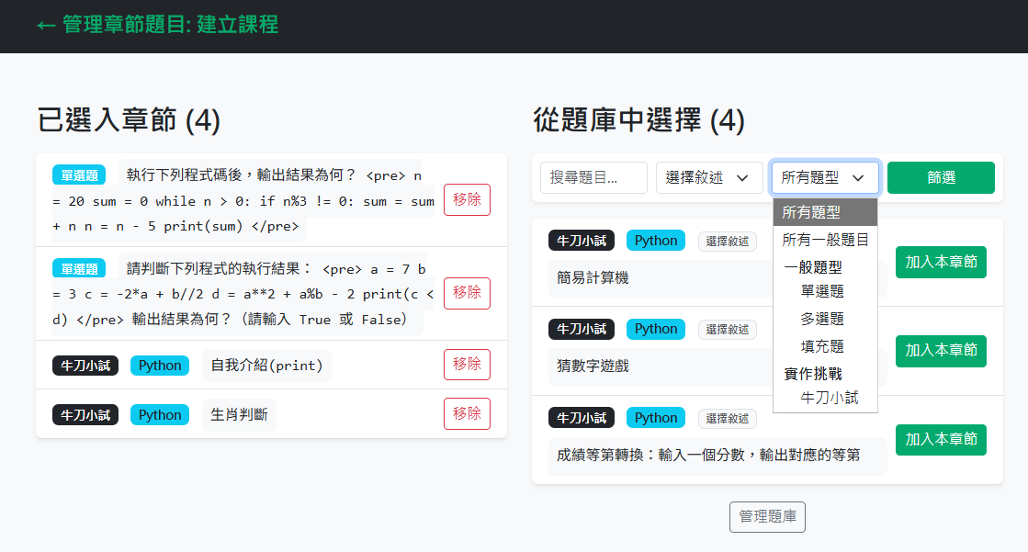Viewport: 1028px width, 552px height.
Task: Add 簡易計算機 to this chapter
Action: (941, 262)
